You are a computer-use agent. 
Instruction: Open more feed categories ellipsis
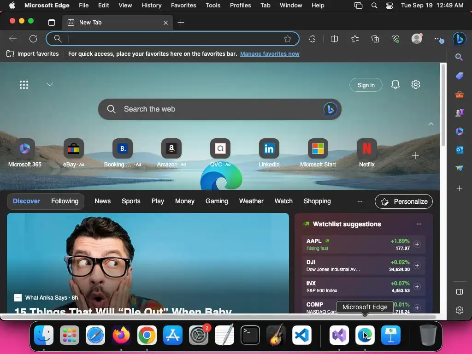(360, 201)
